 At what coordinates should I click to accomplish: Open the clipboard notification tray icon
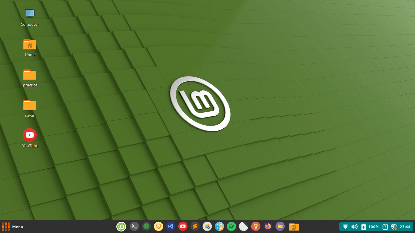pyautogui.click(x=385, y=227)
